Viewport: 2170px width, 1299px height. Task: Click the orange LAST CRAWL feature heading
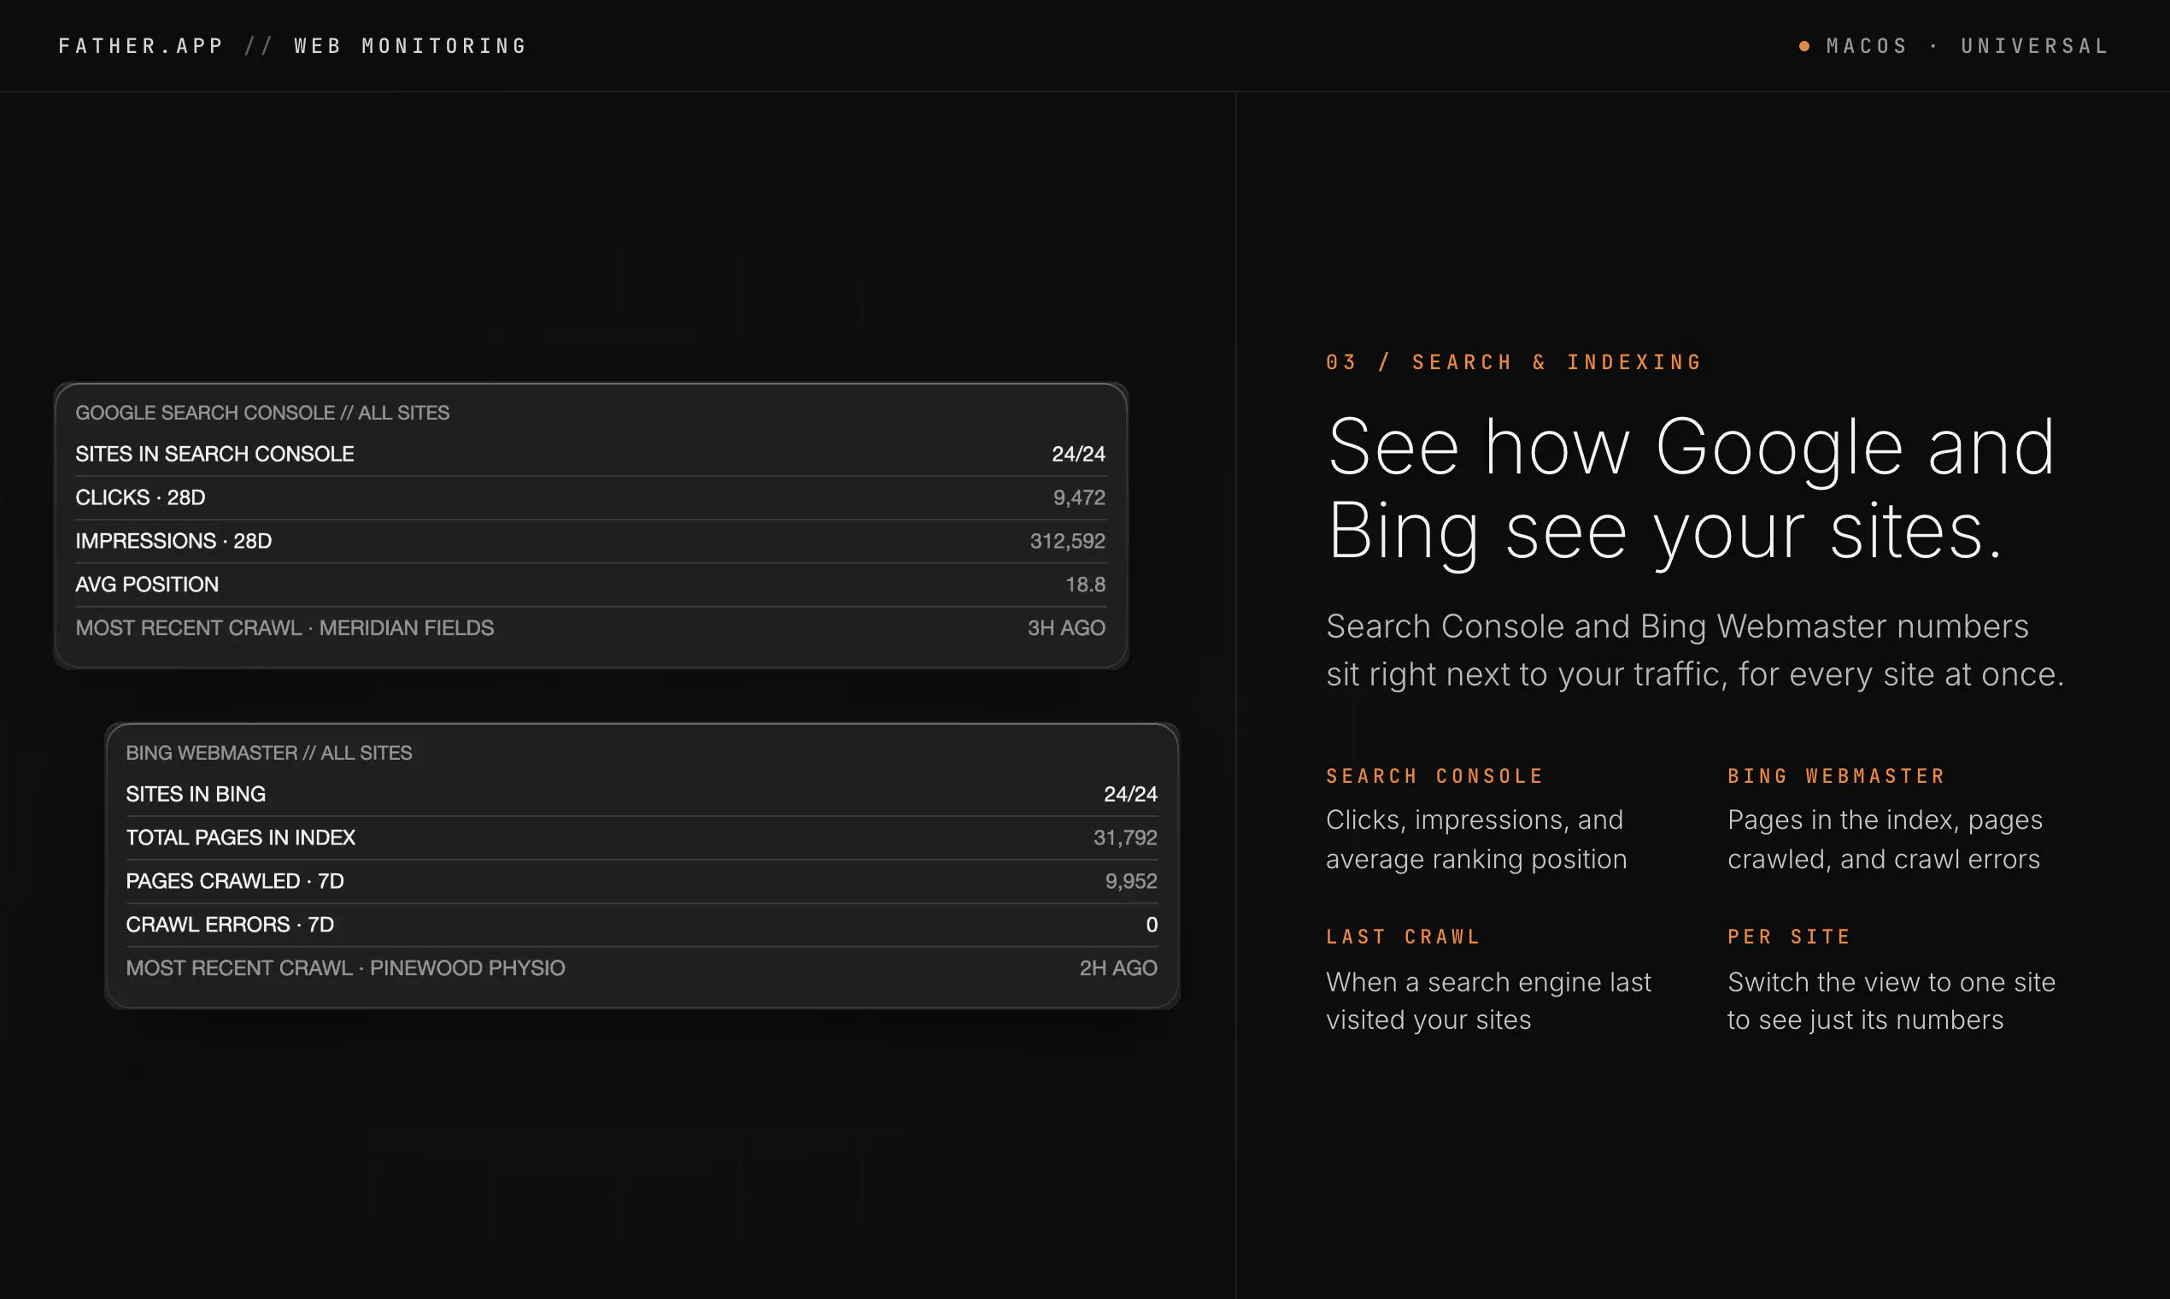pos(1404,937)
